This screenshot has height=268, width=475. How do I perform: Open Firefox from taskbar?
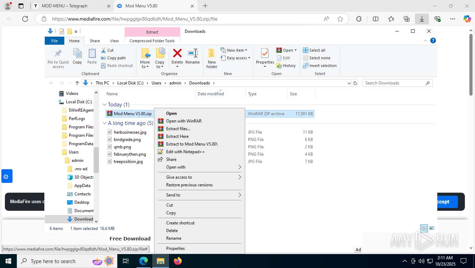pos(178,261)
